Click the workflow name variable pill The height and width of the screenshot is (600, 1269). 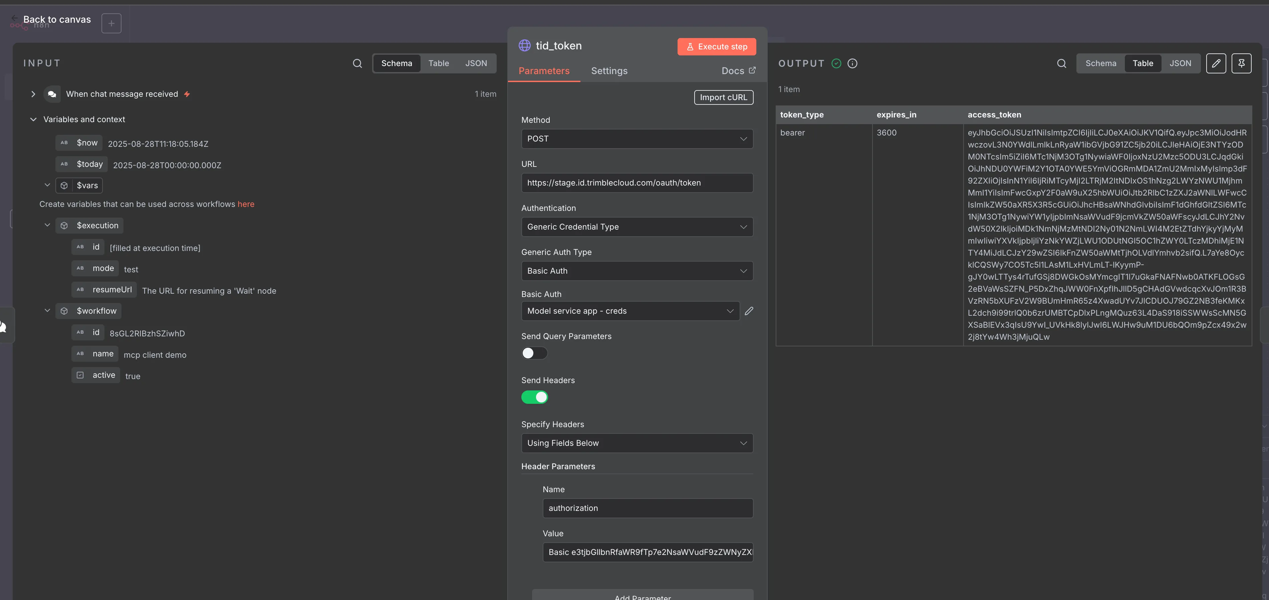95,354
